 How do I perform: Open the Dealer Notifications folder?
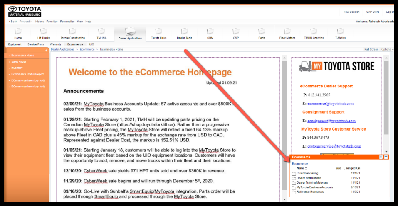pyautogui.click(x=309, y=178)
